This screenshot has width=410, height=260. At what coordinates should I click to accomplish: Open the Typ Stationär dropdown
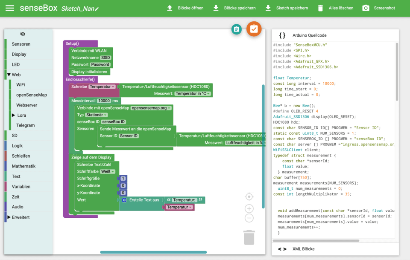pos(97,115)
